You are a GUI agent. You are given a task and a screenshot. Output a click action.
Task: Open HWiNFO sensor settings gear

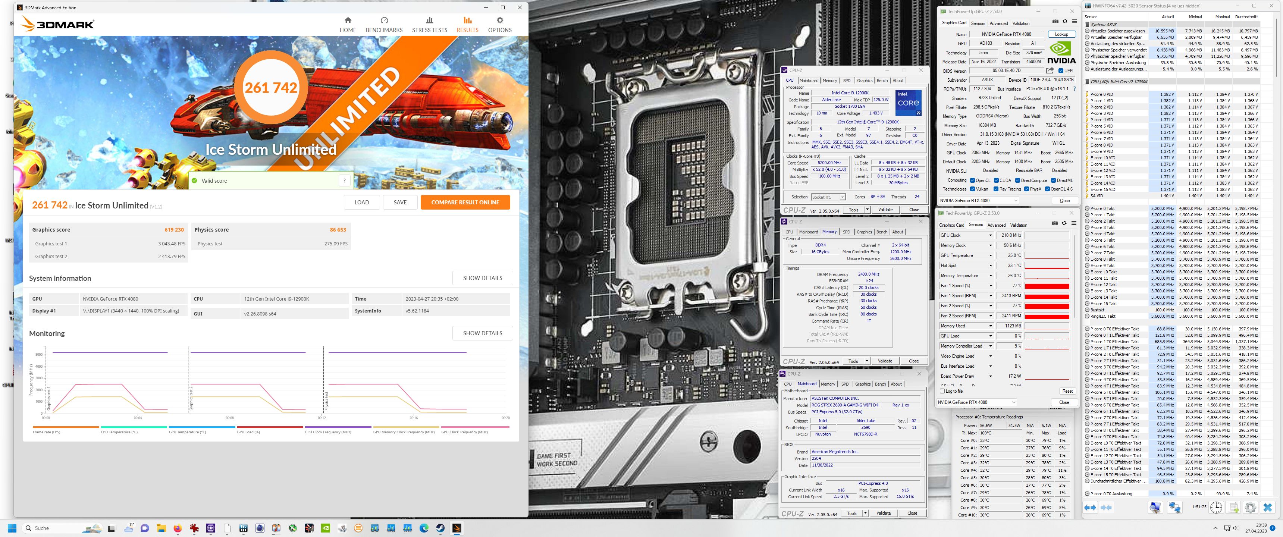[1250, 508]
